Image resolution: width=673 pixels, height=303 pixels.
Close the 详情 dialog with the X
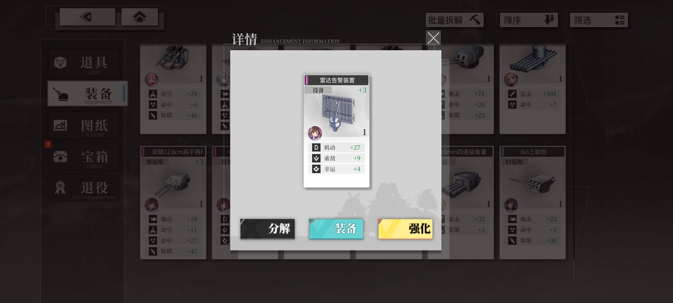click(x=433, y=38)
